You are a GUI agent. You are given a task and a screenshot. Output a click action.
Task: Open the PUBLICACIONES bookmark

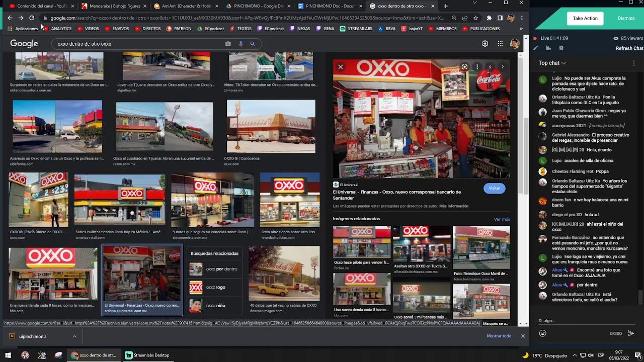click(481, 29)
